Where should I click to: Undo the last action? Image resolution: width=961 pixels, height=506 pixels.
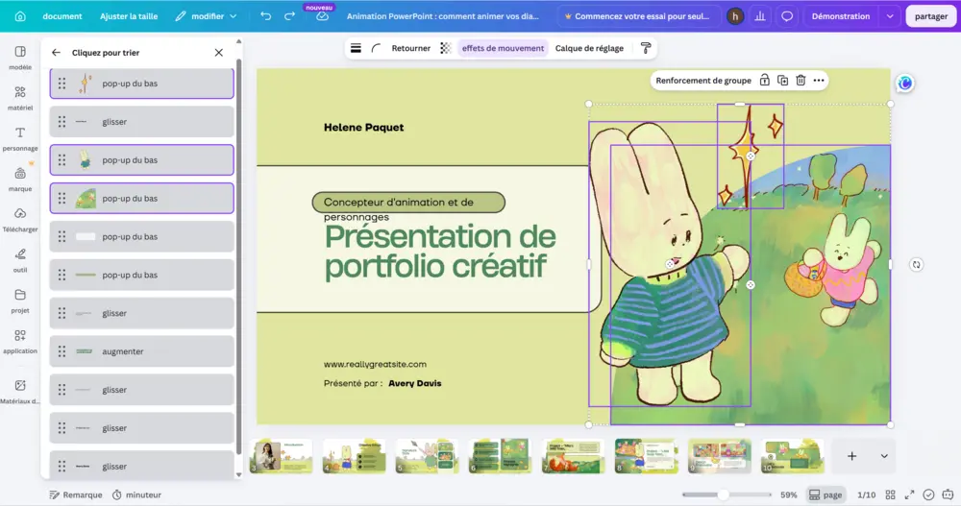click(265, 16)
